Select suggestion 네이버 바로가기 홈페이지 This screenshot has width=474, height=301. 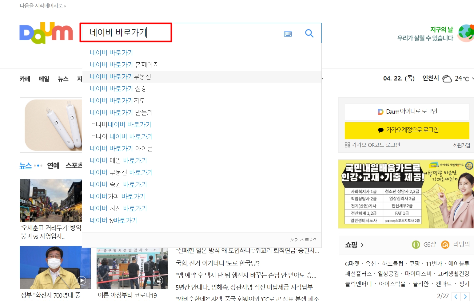click(202, 64)
